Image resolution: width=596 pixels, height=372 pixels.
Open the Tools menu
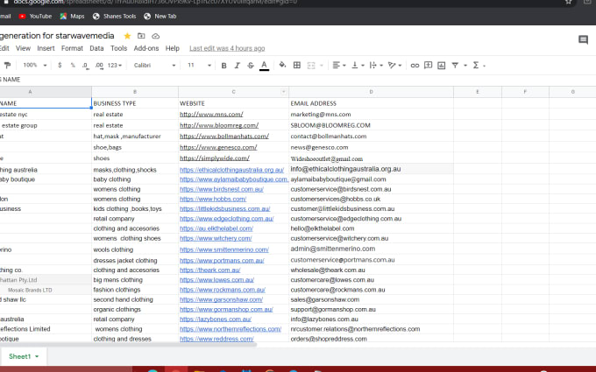point(118,48)
